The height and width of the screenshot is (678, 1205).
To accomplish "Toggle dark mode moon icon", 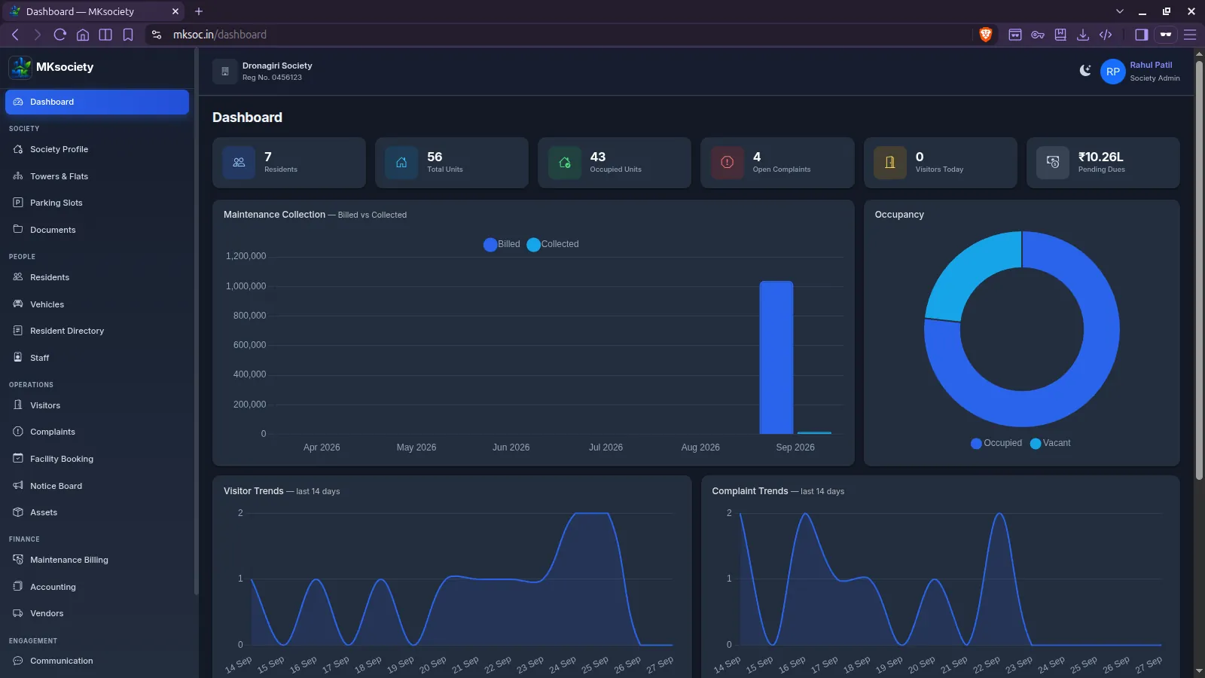I will click(1085, 71).
